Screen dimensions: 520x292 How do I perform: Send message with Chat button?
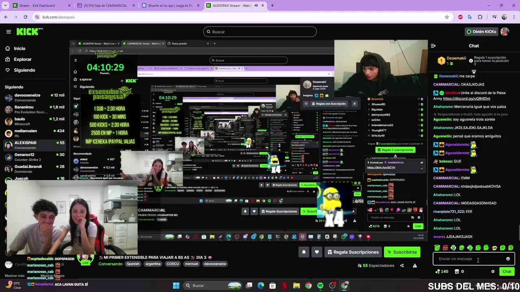(507, 272)
